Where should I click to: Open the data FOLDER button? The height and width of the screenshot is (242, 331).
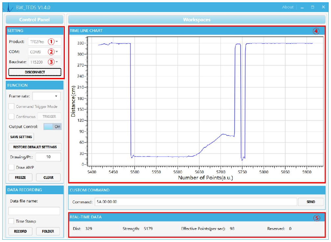pos(48,231)
